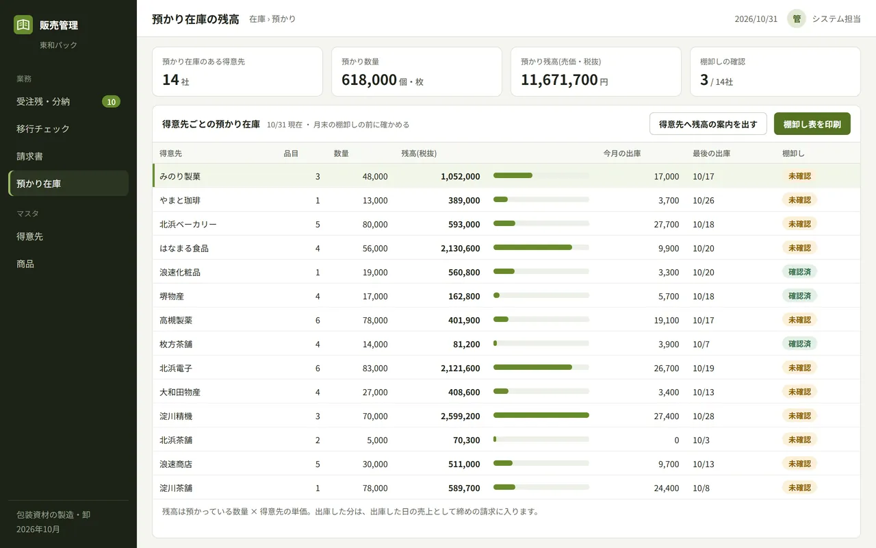The image size is (876, 548).
Task: Select the みのり製菓 row name
Action: [x=180, y=176]
